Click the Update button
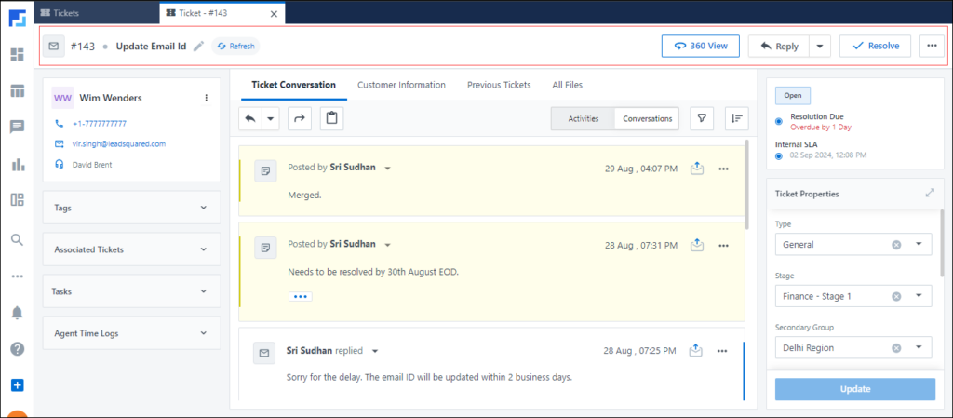 point(855,389)
